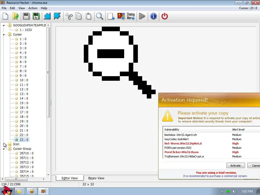This screenshot has width=260, height=195.
Task: Click the tree panel vertical scrollbar thumb
Action: pos(48,72)
